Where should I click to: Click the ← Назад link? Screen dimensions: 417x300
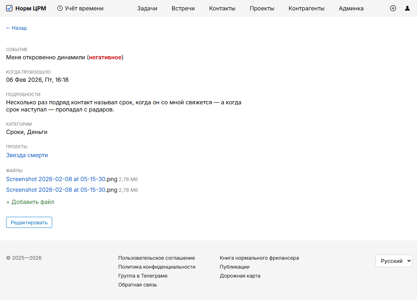click(16, 28)
